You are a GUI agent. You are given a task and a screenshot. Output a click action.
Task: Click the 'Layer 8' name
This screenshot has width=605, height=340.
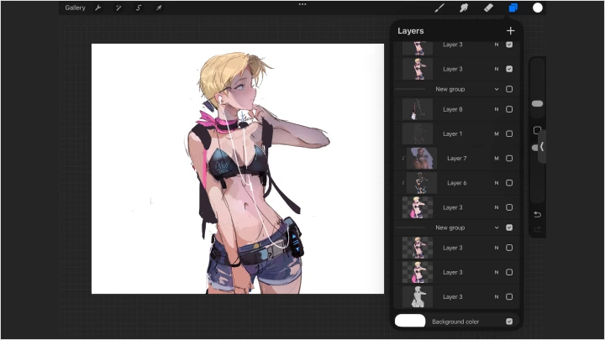click(x=453, y=109)
